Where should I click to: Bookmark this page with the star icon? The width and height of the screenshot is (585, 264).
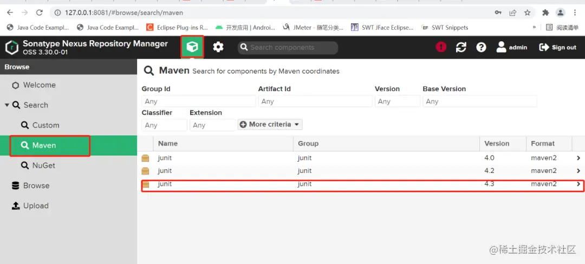coord(527,12)
